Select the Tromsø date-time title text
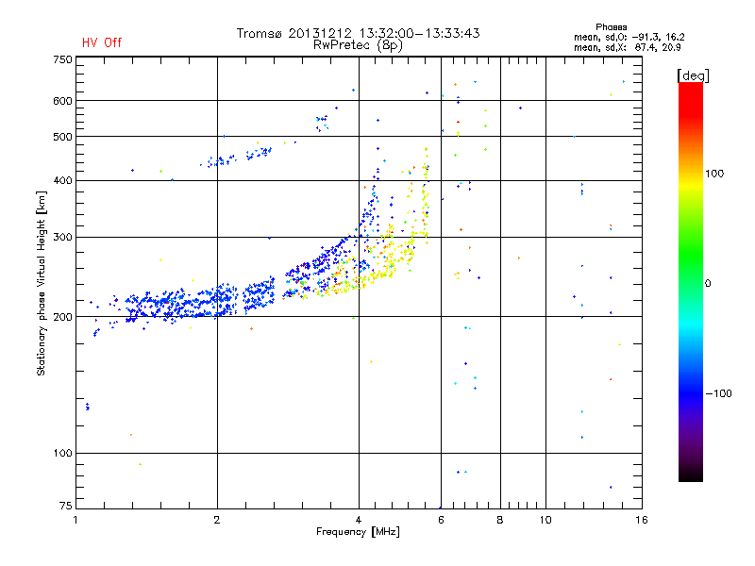755x566 pixels. 358,33
